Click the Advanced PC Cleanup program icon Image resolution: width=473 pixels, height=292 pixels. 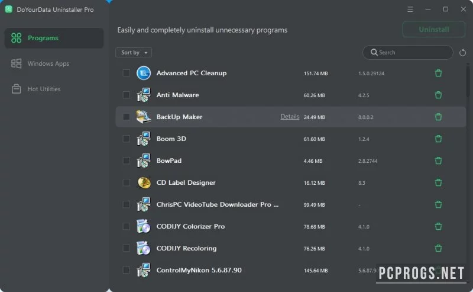click(144, 73)
